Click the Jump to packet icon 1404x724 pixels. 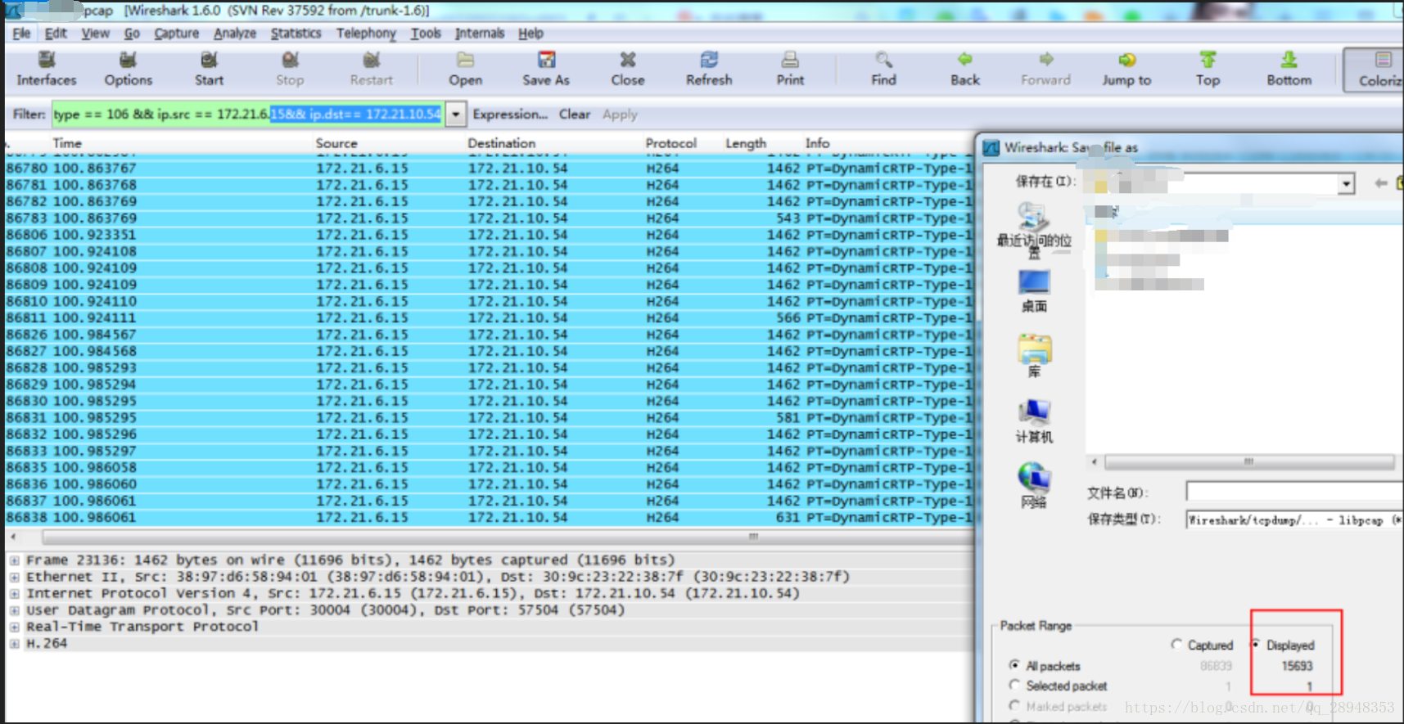1126,69
